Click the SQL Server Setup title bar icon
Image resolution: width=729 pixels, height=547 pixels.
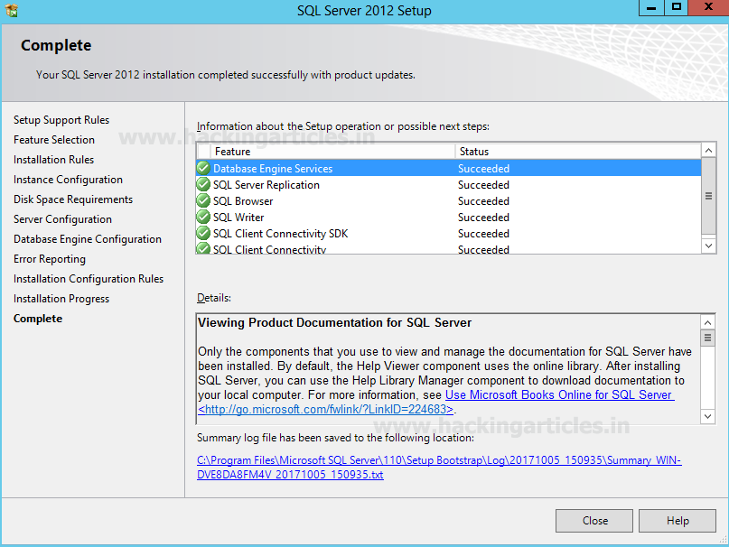click(12, 10)
